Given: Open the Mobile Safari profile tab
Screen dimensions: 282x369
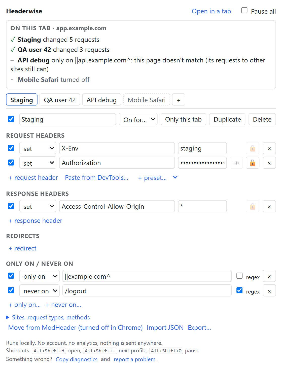Looking at the screenshot, I should pos(147,100).
